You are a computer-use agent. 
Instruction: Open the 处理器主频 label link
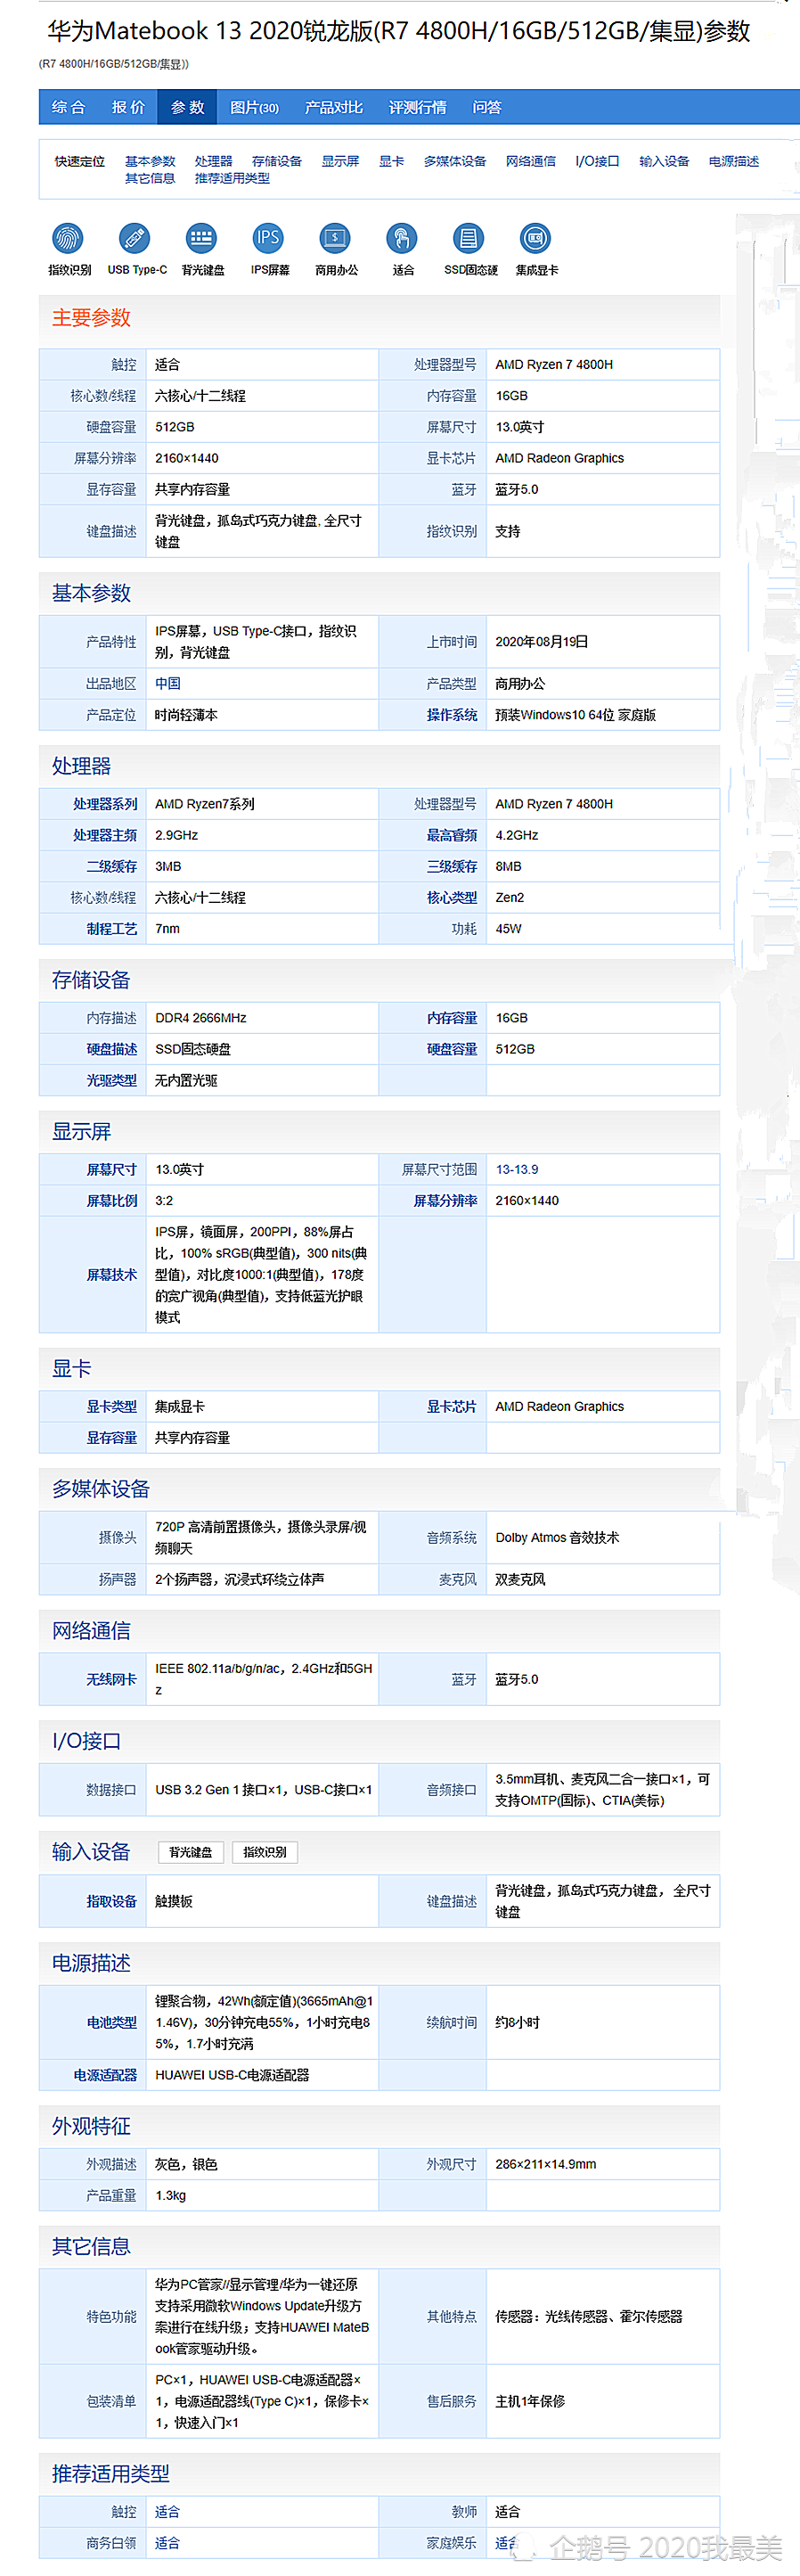click(105, 835)
